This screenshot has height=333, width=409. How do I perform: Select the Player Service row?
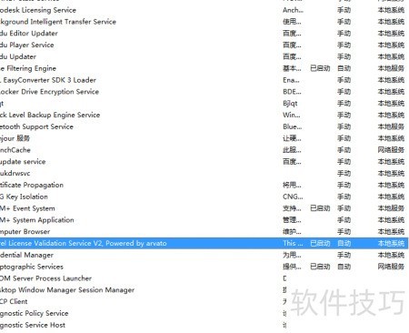pos(204,45)
